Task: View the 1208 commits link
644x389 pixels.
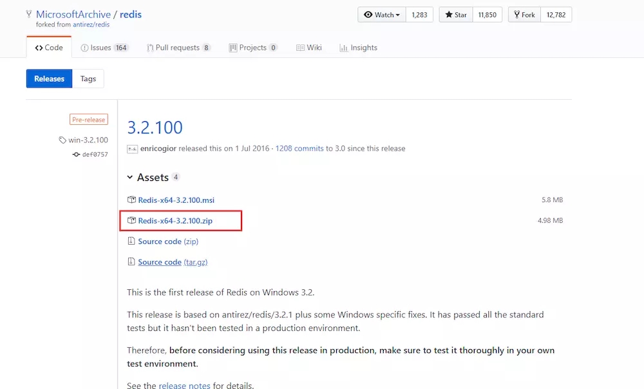Action: 299,148
